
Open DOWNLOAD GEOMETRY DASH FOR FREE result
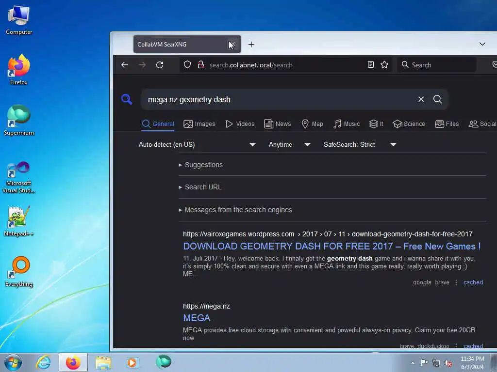click(x=331, y=246)
